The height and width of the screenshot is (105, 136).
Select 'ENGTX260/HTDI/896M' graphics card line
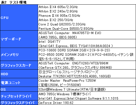click(73, 63)
